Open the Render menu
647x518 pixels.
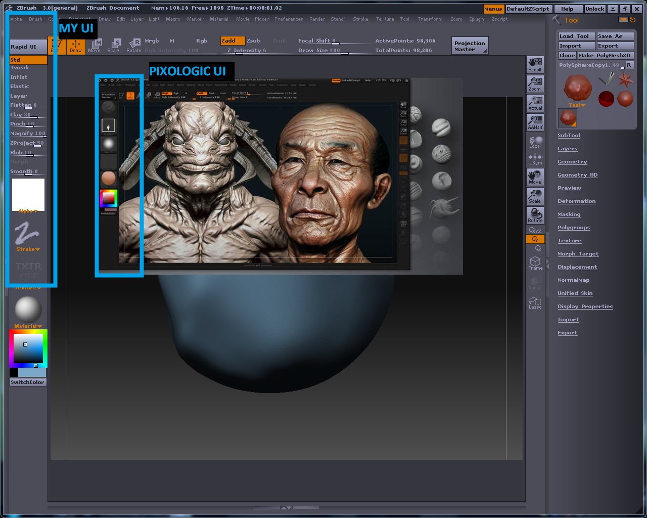click(317, 19)
